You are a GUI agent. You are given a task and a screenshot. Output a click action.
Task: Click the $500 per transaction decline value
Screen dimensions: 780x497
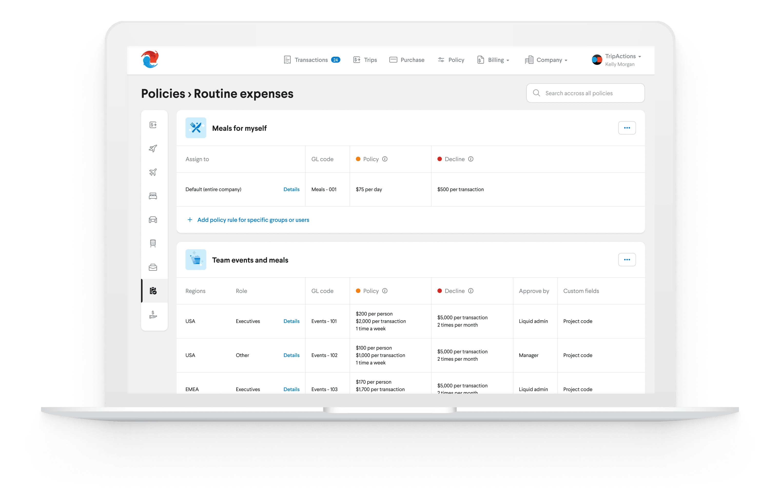click(460, 190)
